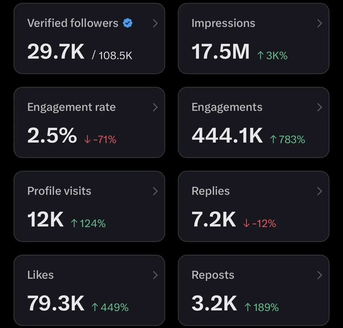Expand the Likes card chevron
This screenshot has width=343, height=328.
click(155, 275)
